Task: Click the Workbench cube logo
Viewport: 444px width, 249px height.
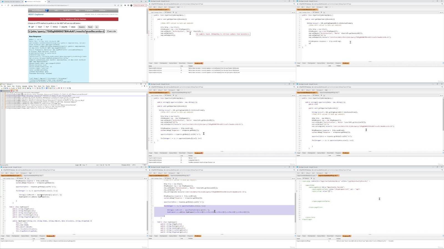Action: (47, 10)
